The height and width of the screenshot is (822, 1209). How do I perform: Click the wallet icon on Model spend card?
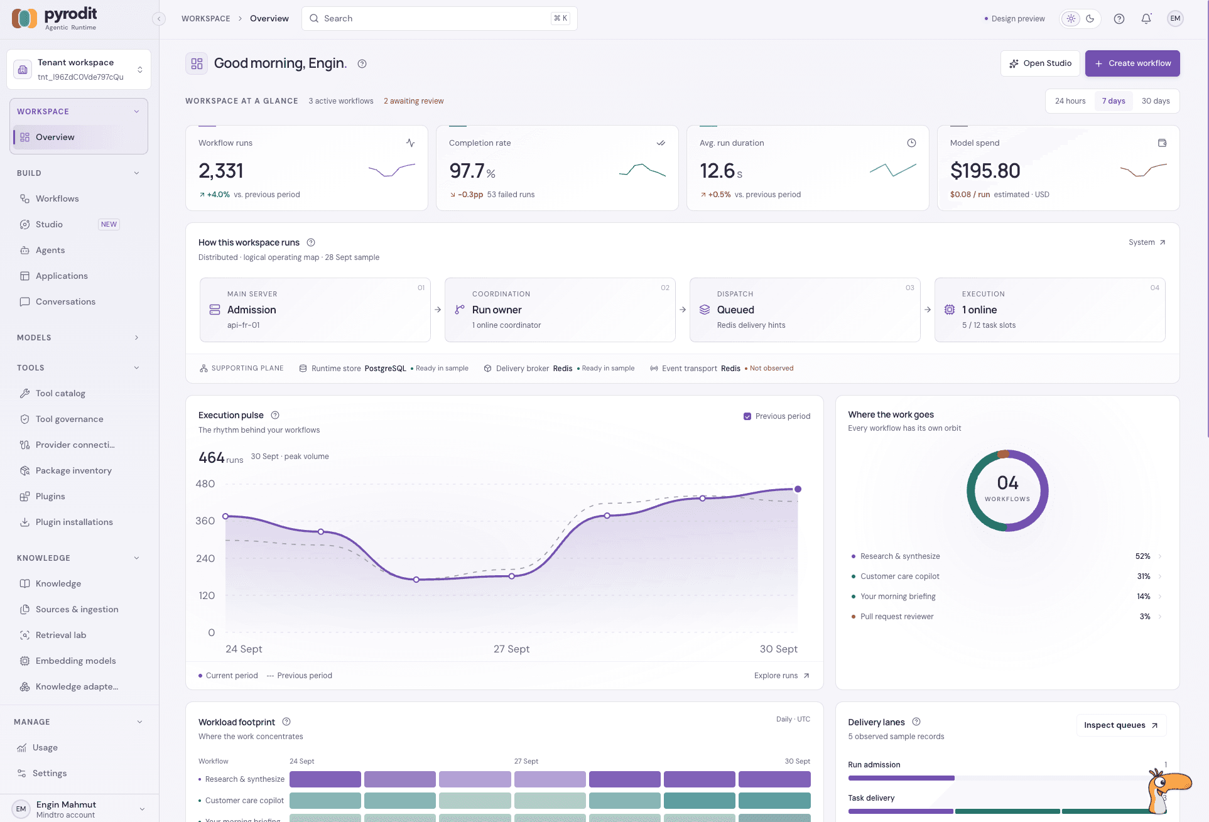point(1162,143)
